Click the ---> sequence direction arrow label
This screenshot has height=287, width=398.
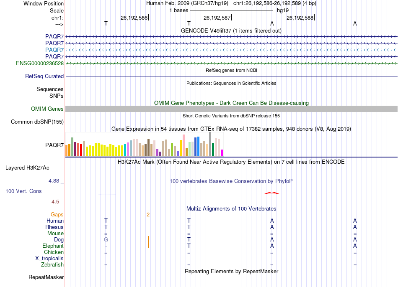click(x=59, y=24)
